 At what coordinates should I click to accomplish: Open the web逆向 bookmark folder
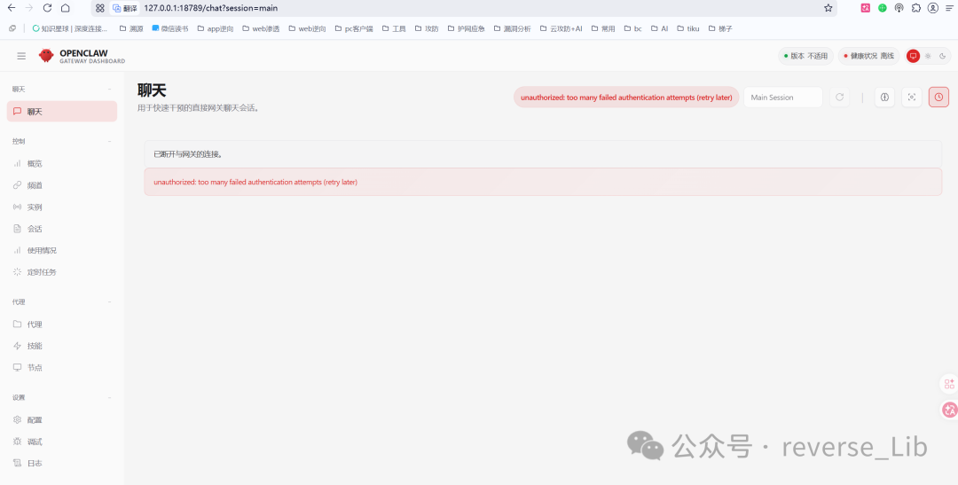point(307,28)
